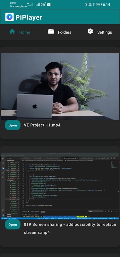Switch to the Folders tab label
Image resolution: width=120 pixels, height=257 pixels.
[x=64, y=32]
